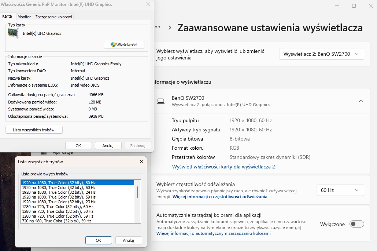The image size is (377, 251).
Task: Close the Lista wszystkich trybów dialog
Action: tap(141, 161)
